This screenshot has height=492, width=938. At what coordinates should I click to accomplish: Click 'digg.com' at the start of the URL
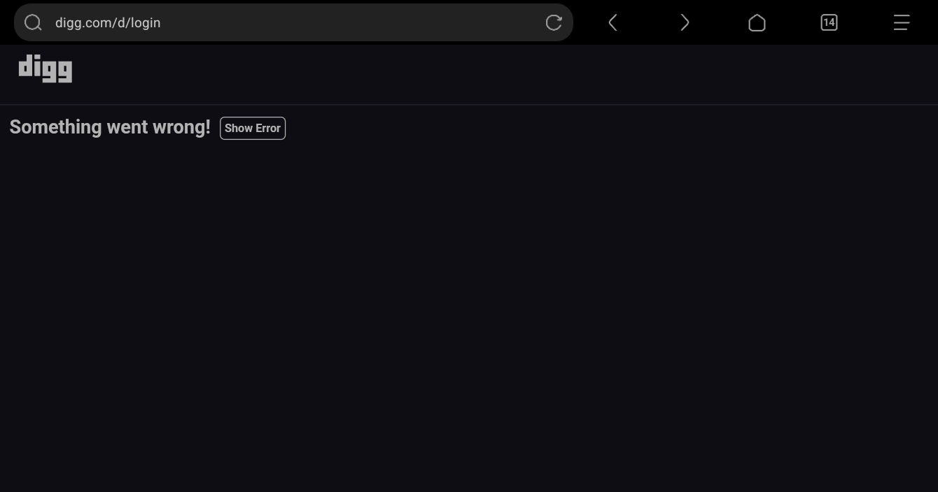[x=80, y=22]
